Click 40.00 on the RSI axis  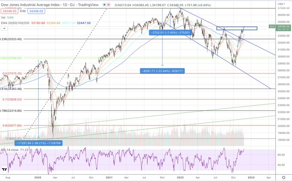tap(281, 165)
